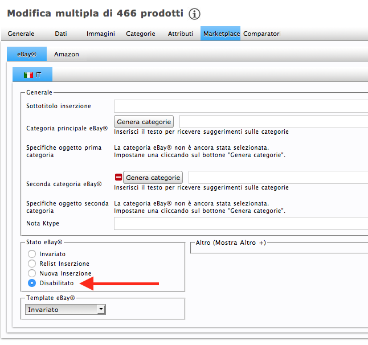Expand the Altro (Mostra Altro +) section
Image resolution: width=368 pixels, height=345 pixels.
pos(231,243)
